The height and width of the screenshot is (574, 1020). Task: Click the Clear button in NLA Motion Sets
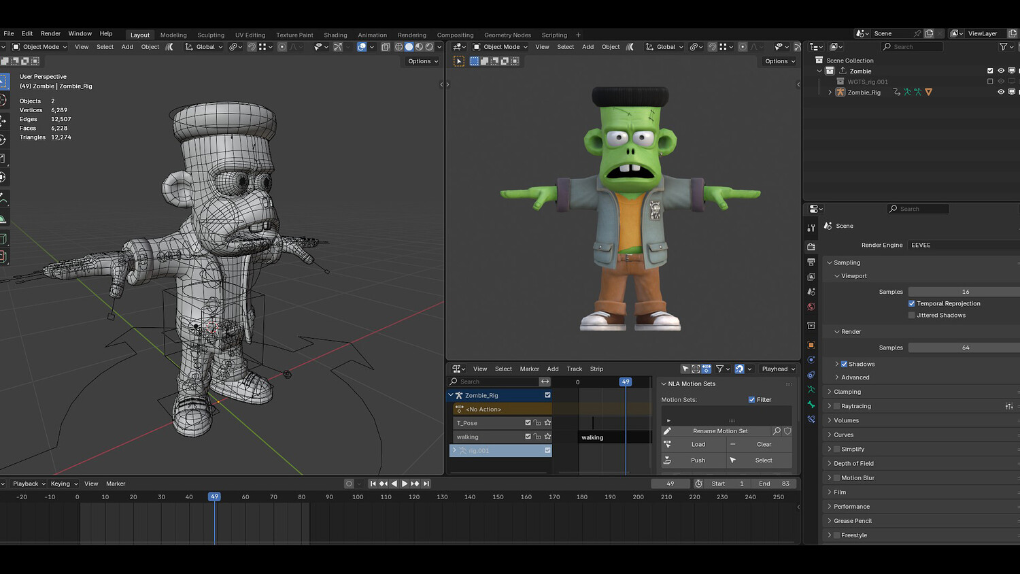764,445
